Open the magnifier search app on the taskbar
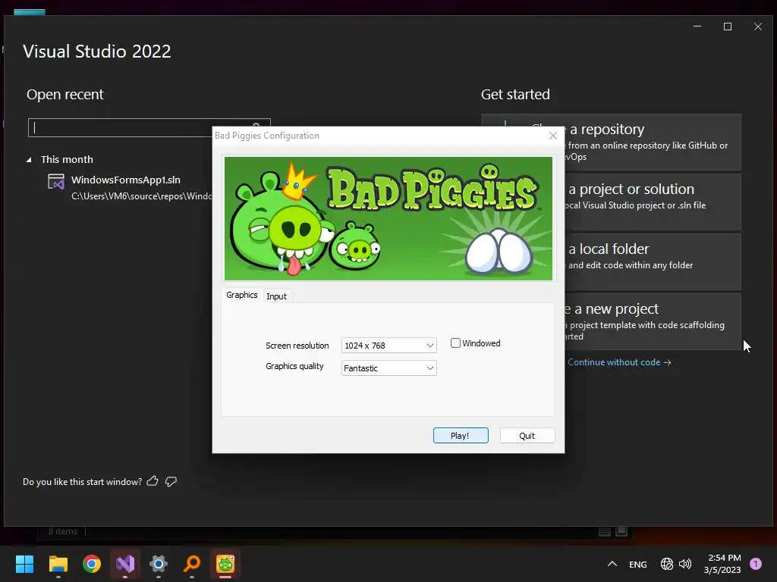This screenshot has height=582, width=777. [192, 564]
